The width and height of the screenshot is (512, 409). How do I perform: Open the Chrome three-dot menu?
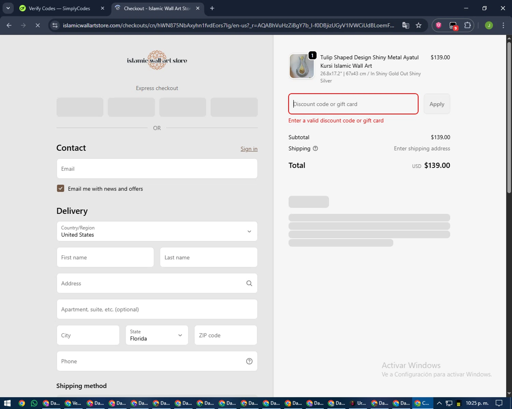pos(503,25)
